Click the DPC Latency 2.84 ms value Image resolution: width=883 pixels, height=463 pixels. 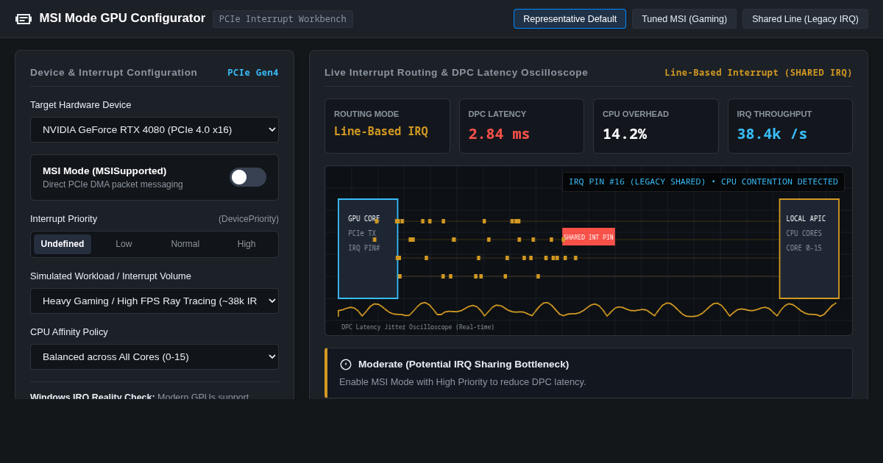pos(499,134)
